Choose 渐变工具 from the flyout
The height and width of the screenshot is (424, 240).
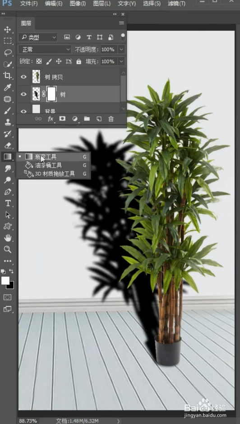coord(53,157)
